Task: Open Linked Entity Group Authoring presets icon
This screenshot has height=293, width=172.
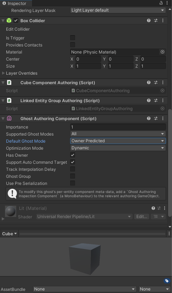Action: [156, 100]
